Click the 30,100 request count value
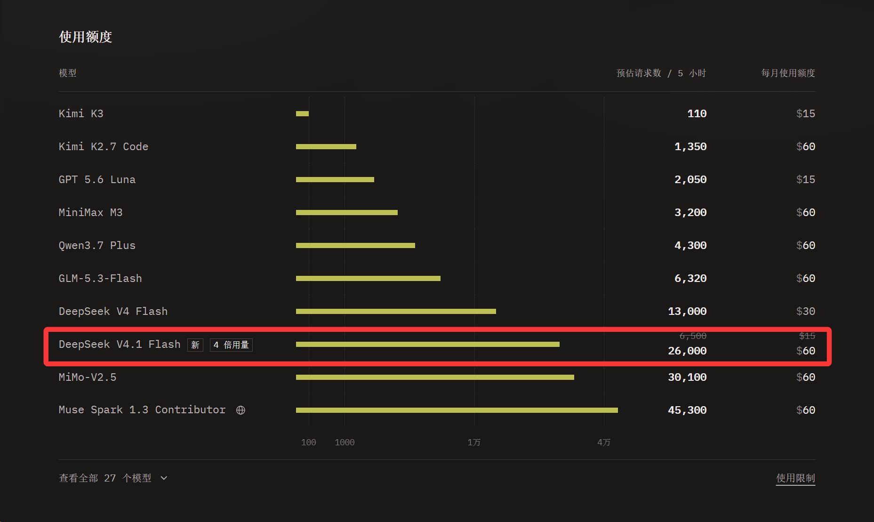874x522 pixels. (687, 377)
